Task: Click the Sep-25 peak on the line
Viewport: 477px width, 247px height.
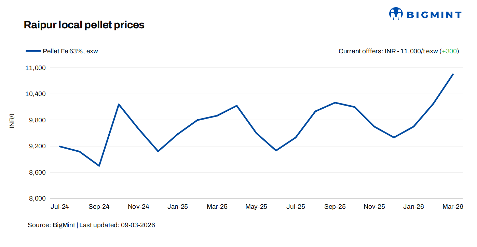Action: coord(335,102)
